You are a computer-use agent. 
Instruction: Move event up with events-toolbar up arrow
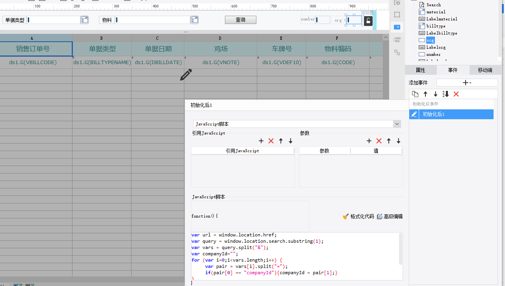(x=425, y=94)
